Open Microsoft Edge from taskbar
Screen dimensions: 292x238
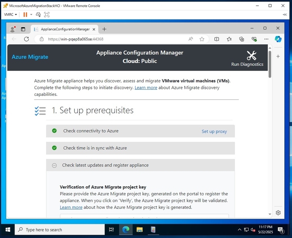pos(126,230)
